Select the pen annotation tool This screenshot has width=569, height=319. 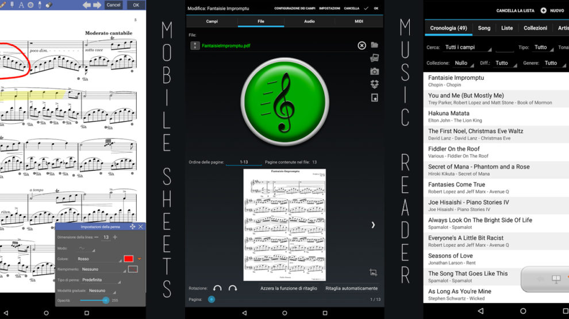coord(2,5)
